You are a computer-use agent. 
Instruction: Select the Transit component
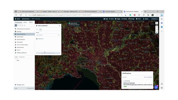point(24,50)
